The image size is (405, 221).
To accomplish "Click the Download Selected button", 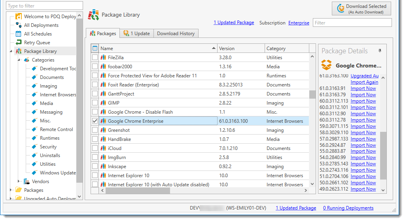I will tap(361, 9).
